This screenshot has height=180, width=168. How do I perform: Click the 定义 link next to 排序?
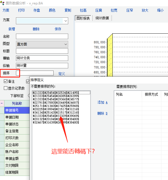coord(62,74)
